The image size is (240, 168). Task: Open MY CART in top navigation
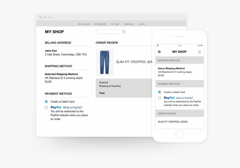[x=115, y=24]
